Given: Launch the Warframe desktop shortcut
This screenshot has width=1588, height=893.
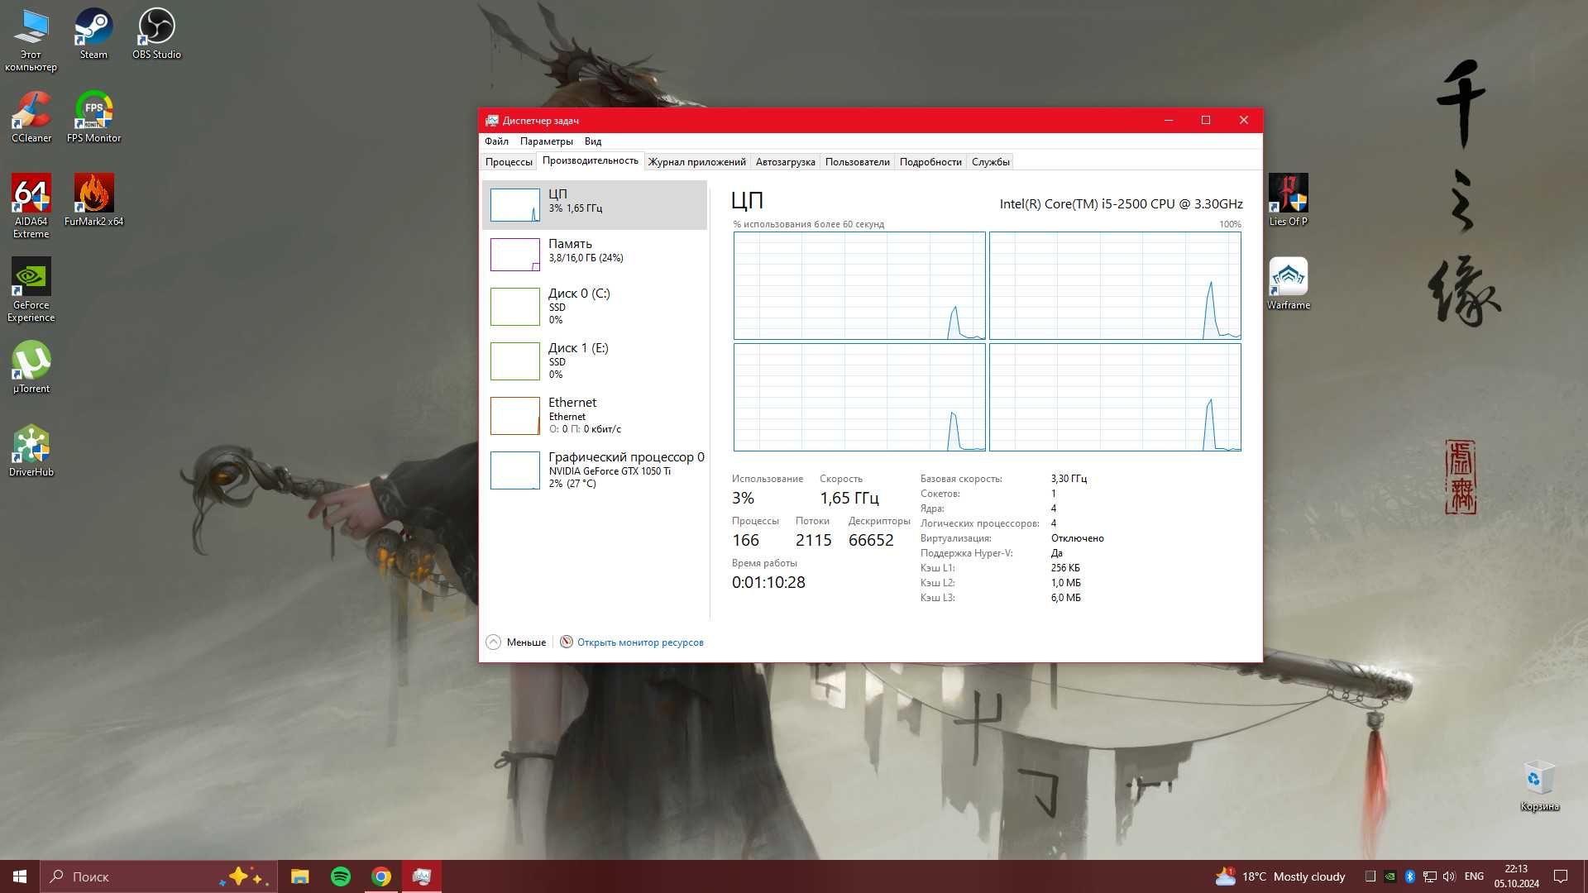Looking at the screenshot, I should [x=1288, y=283].
